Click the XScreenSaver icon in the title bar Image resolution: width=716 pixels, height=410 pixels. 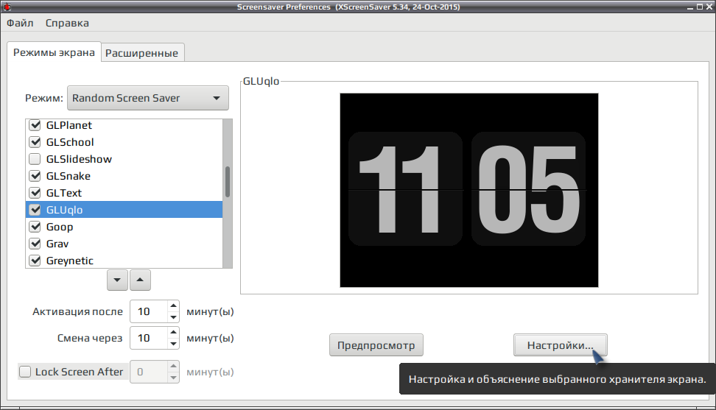tap(7, 7)
